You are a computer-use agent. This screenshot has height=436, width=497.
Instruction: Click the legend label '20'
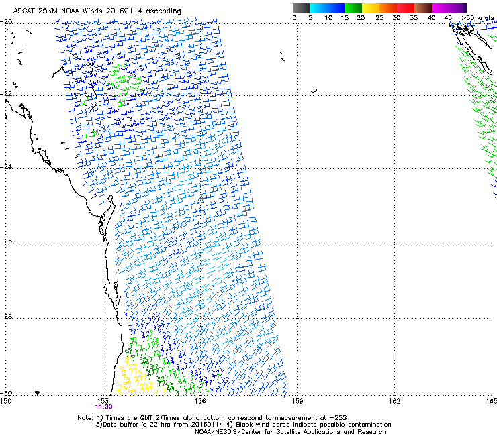361,18
